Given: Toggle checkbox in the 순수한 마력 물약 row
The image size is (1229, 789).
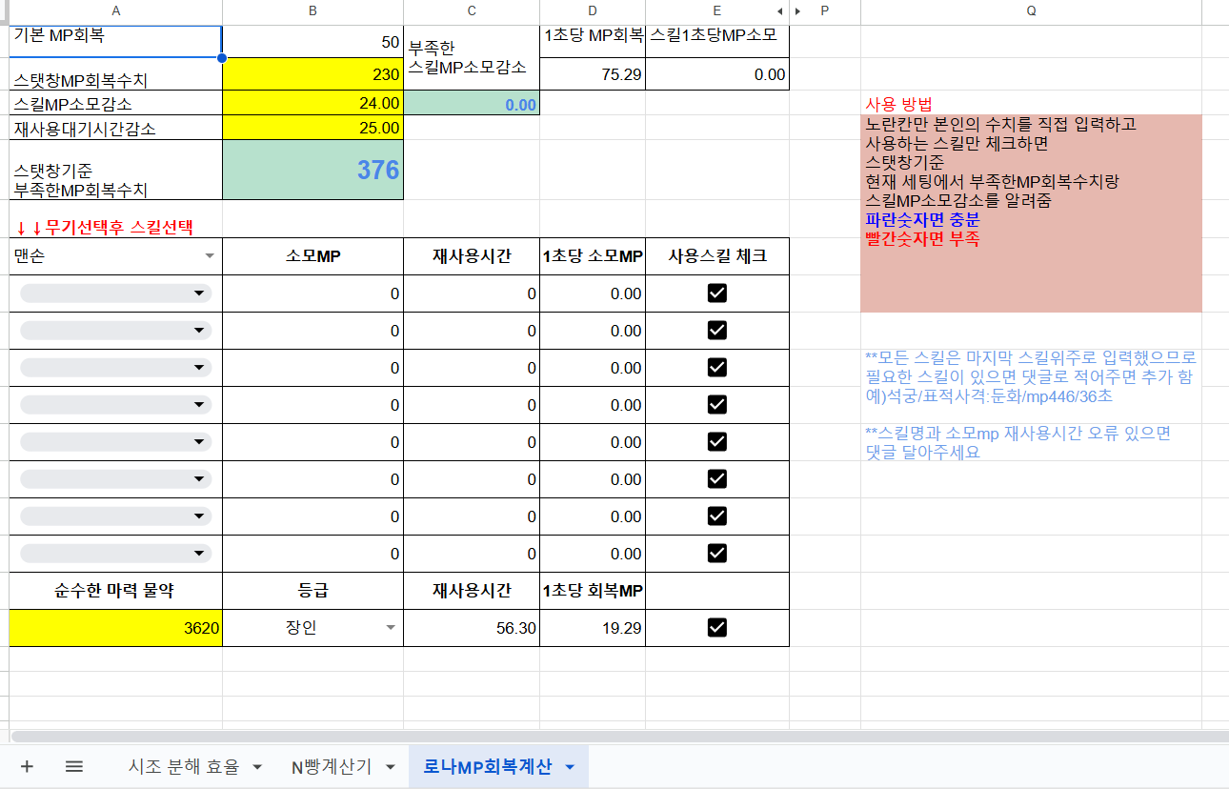Looking at the screenshot, I should [717, 627].
